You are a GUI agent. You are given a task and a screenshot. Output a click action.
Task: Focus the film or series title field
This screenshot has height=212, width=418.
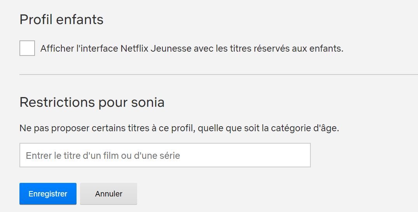(165, 155)
